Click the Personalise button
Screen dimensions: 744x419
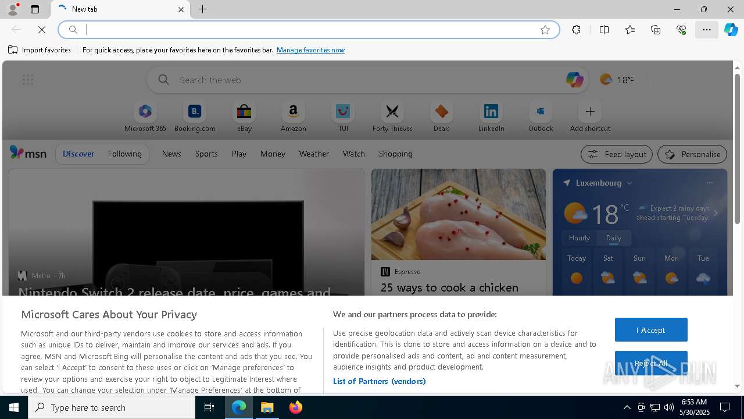692,154
